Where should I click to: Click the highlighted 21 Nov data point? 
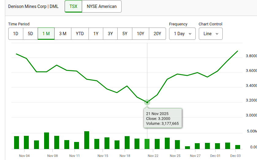point(147,102)
